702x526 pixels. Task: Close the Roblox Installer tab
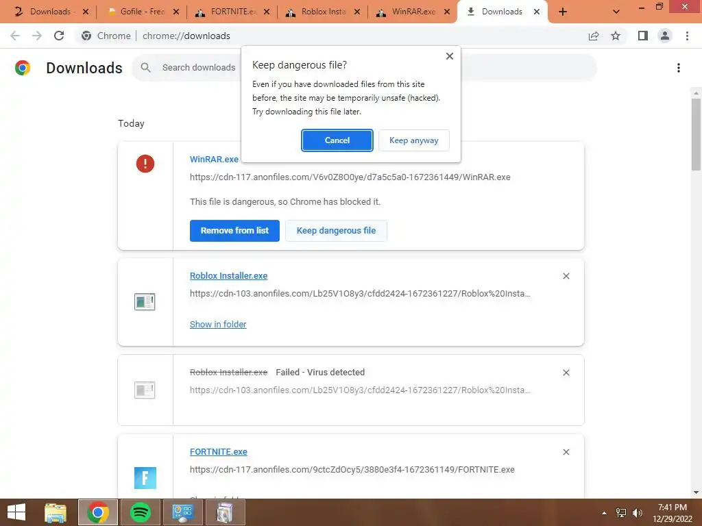pyautogui.click(x=357, y=12)
